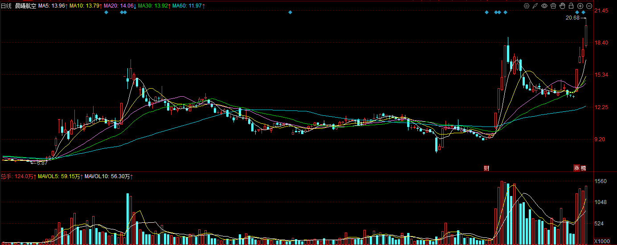Screen dimensions: 617x245
Task: Open chart settings gear icon
Action: pos(527,6)
